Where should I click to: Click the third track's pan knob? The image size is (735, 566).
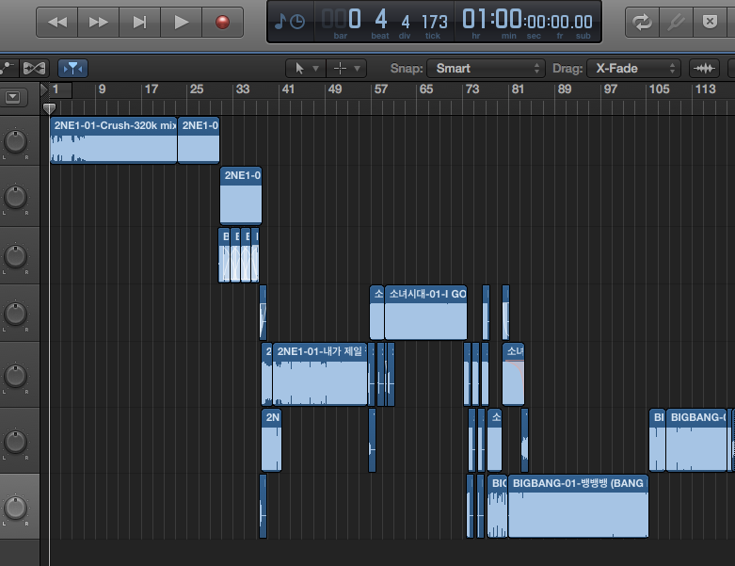click(15, 256)
